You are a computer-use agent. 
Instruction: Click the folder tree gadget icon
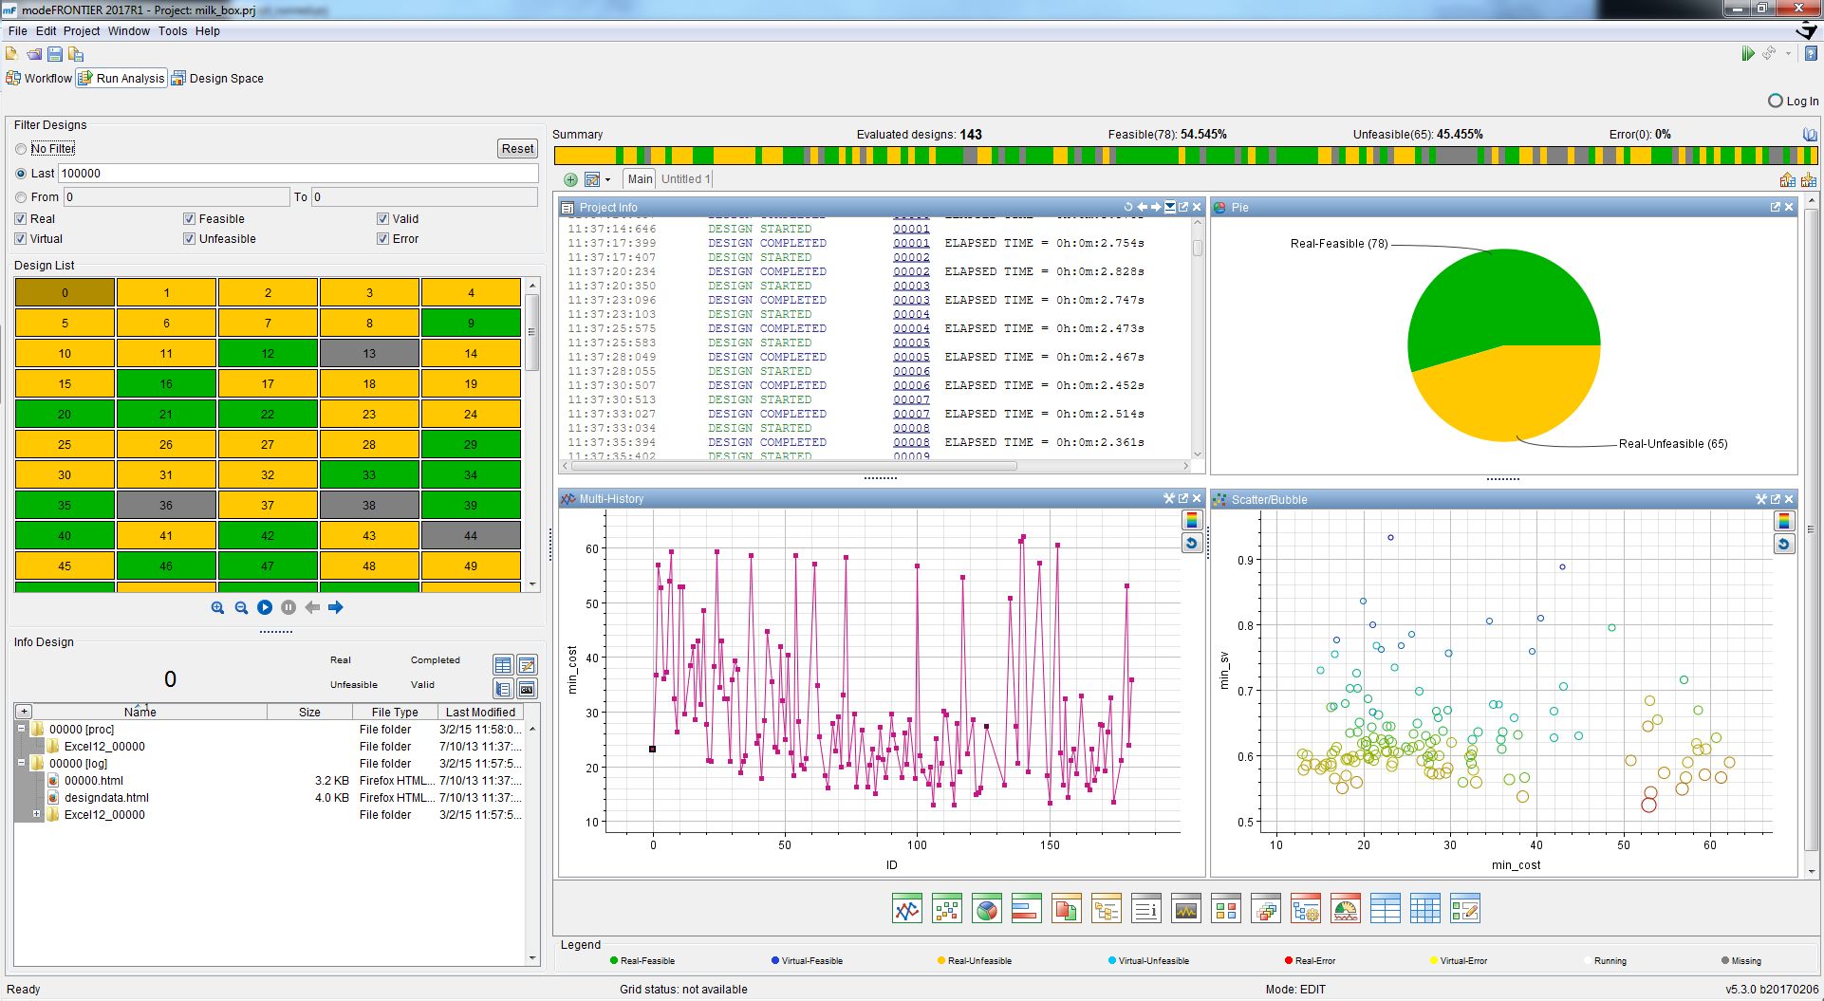point(1107,909)
